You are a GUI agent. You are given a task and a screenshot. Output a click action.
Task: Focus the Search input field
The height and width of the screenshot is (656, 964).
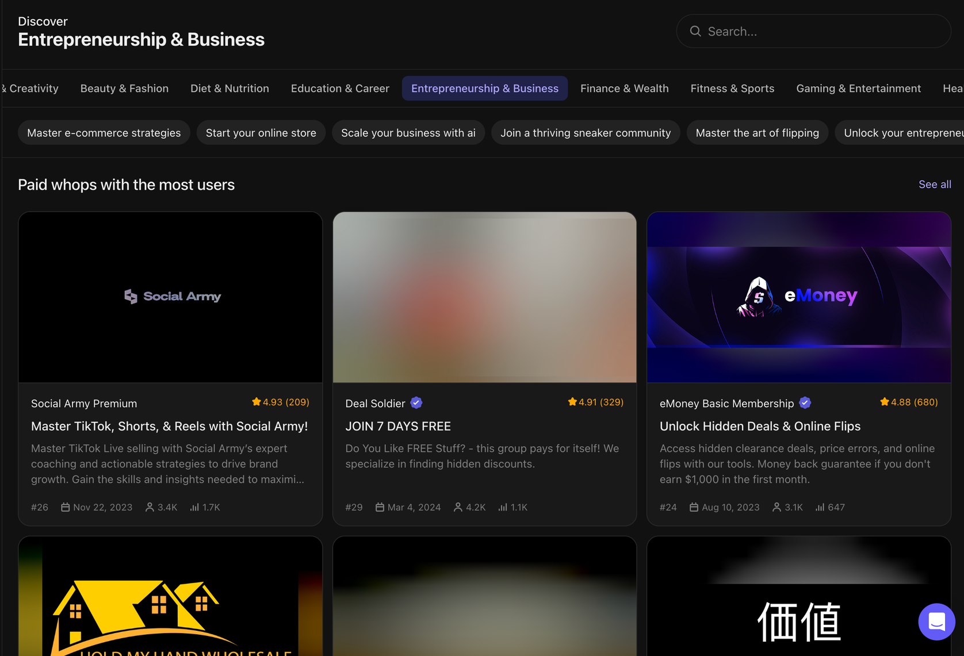tap(813, 31)
